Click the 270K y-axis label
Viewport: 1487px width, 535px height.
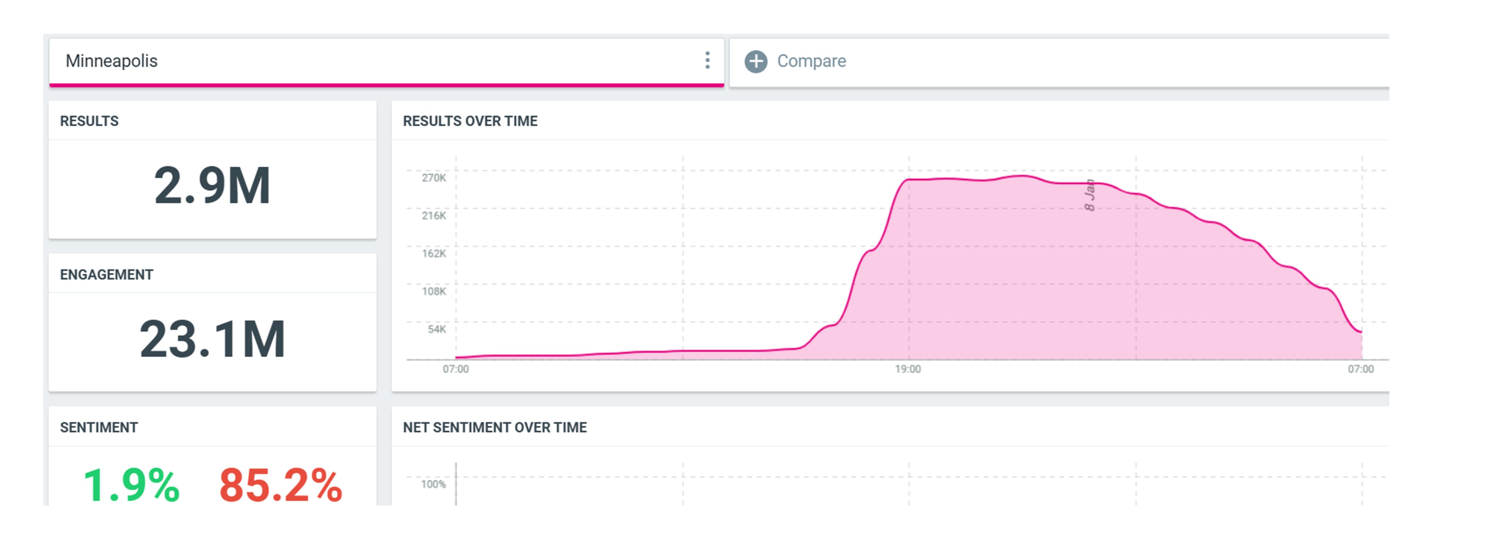(x=433, y=178)
